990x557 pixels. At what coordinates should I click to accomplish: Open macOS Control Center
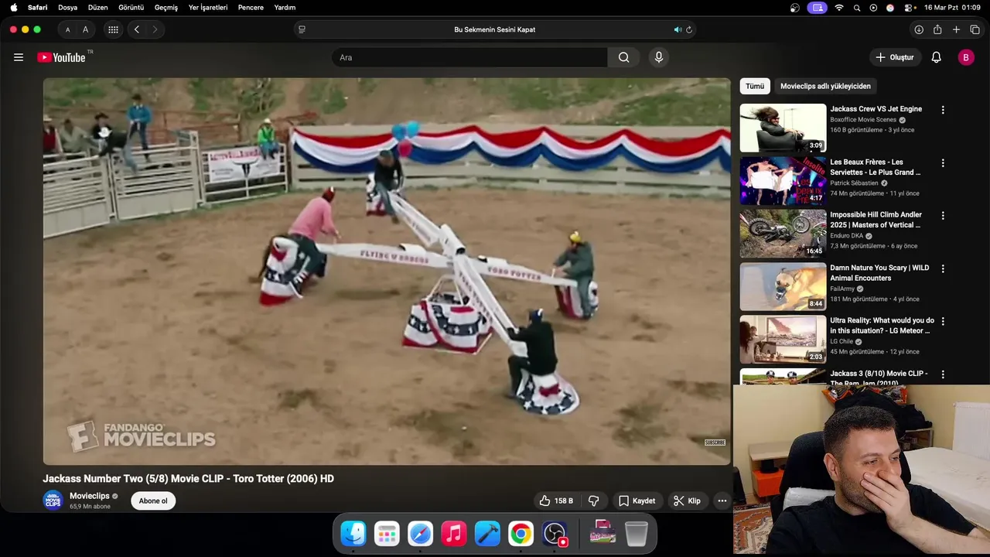click(x=907, y=8)
